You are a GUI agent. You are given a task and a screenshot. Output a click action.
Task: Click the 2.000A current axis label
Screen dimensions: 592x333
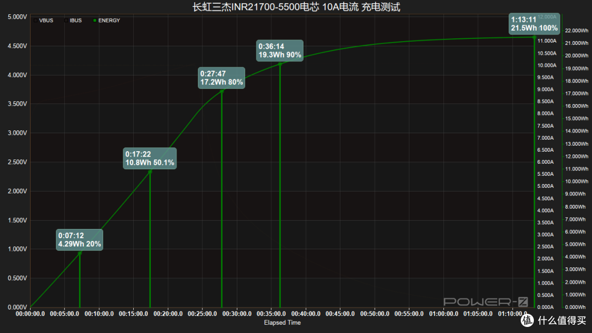(x=545, y=259)
